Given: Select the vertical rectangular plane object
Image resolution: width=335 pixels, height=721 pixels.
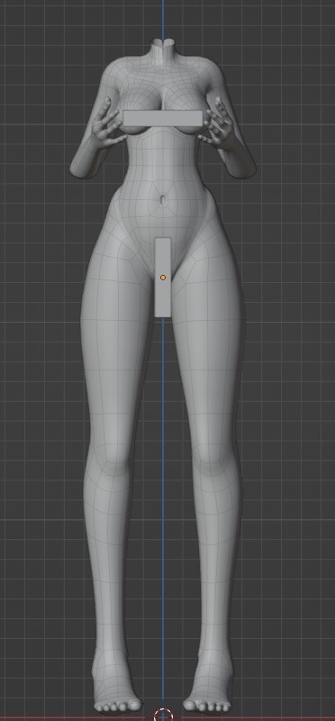Looking at the screenshot, I should pos(163,278).
